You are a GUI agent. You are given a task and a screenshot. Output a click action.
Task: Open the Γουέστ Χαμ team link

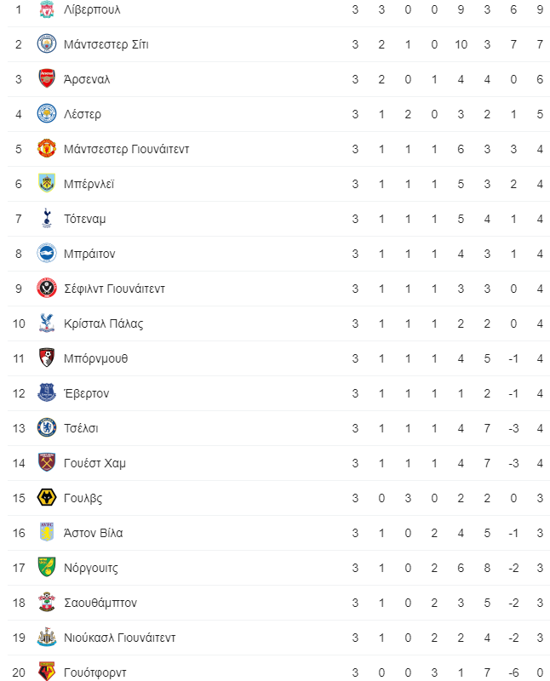pyautogui.click(x=95, y=463)
